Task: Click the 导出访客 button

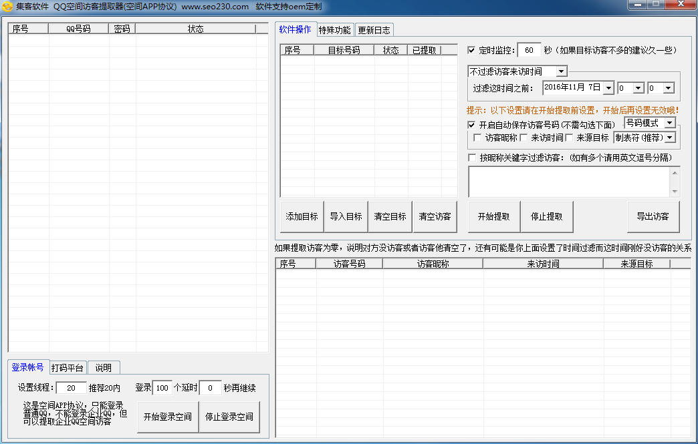Action: pos(653,216)
